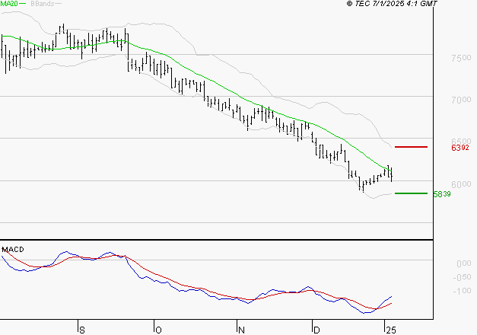Click the S month marker on axis
Viewport: 477px width, 335px height.
click(82, 330)
